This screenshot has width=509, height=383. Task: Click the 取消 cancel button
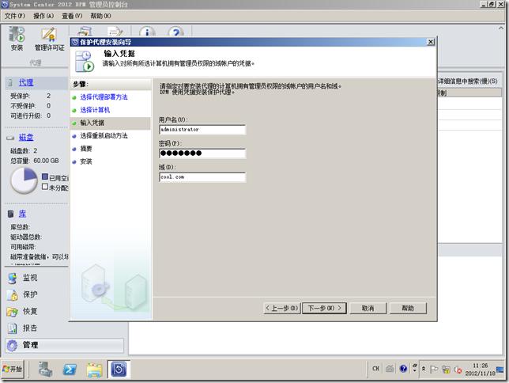tap(368, 308)
